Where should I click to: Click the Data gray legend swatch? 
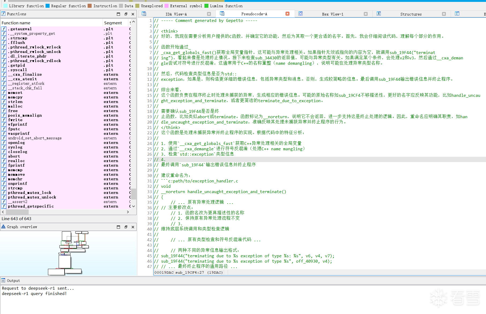click(121, 6)
